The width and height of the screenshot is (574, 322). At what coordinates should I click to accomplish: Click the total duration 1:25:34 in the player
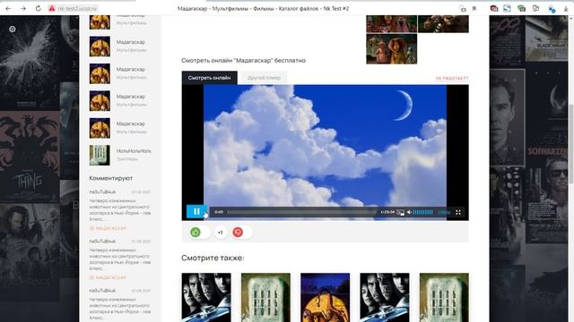point(387,212)
